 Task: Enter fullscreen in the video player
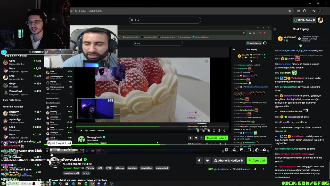249,150
